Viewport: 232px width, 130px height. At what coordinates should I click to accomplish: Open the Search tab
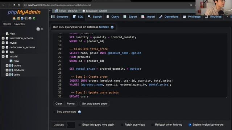pyautogui.click(x=95, y=17)
